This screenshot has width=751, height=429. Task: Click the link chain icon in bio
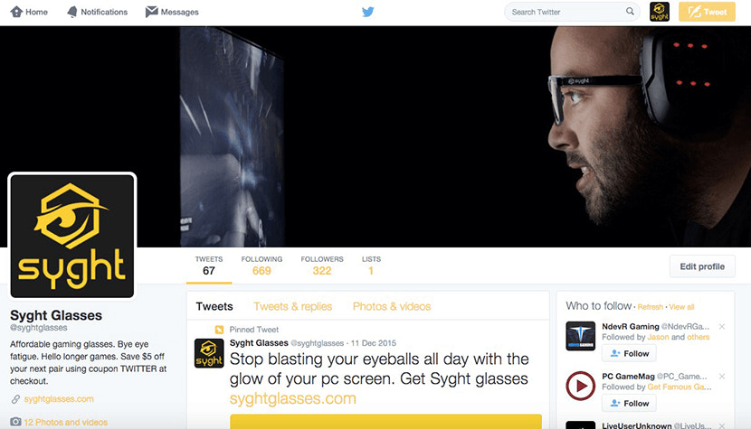[15, 399]
